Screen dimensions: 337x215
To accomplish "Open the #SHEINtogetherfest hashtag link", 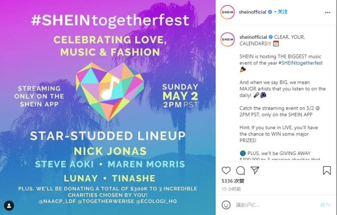I will 300,63.
